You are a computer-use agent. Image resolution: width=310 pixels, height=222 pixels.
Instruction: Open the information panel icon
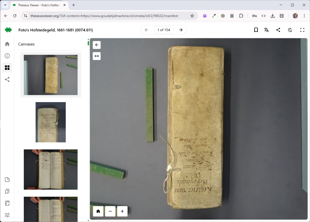pyautogui.click(x=7, y=56)
